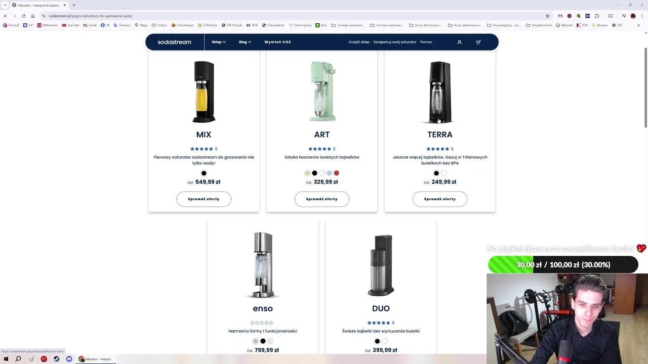
Task: Open Discord from the taskbar
Action: [x=69, y=359]
